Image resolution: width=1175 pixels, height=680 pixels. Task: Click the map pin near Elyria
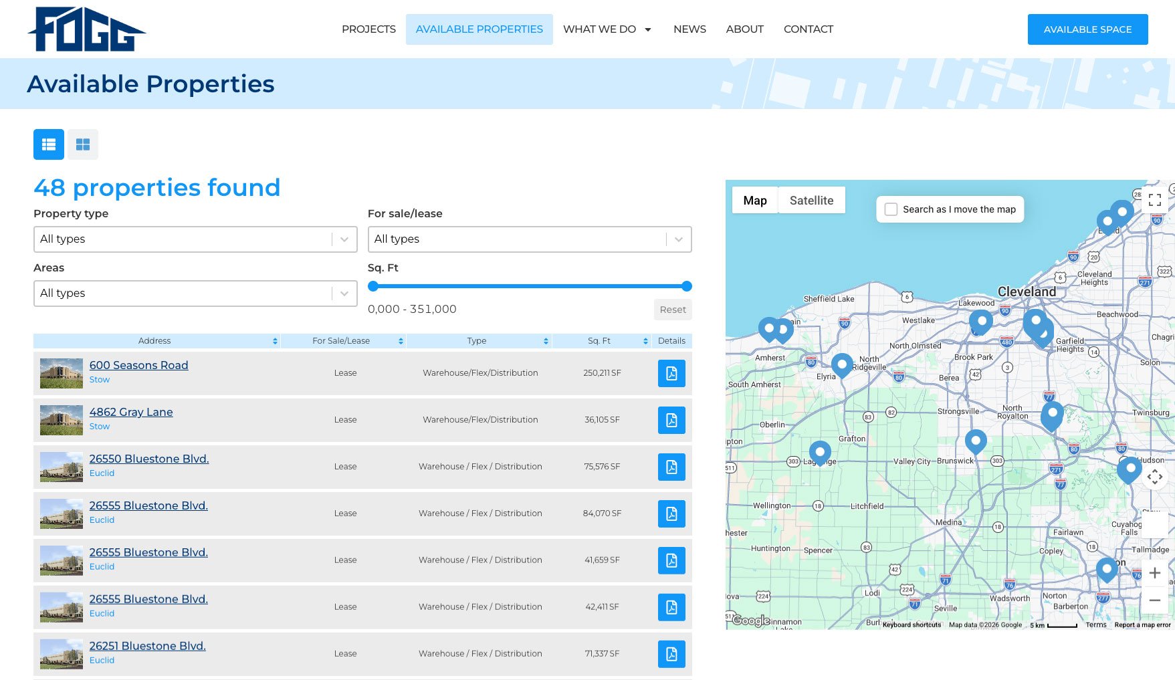[x=842, y=366]
